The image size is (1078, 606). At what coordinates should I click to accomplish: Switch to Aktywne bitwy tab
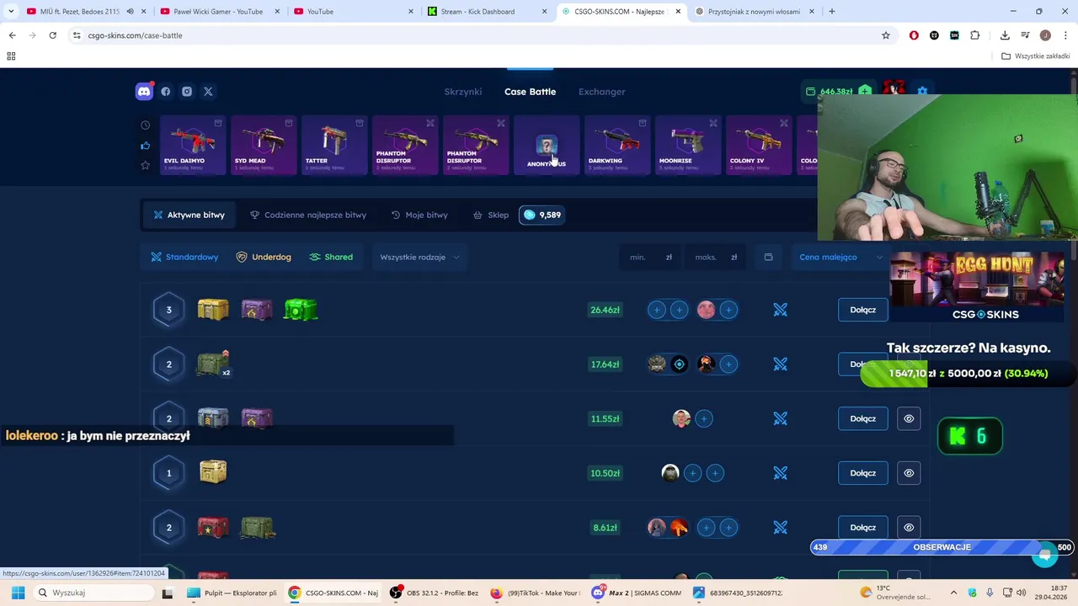[x=189, y=215]
